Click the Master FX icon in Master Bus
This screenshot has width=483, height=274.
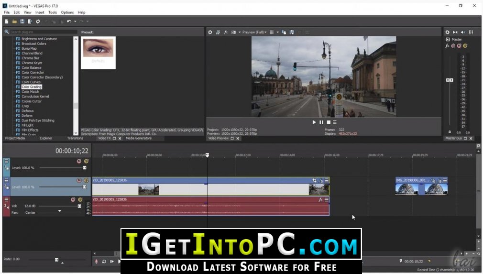coord(447,45)
